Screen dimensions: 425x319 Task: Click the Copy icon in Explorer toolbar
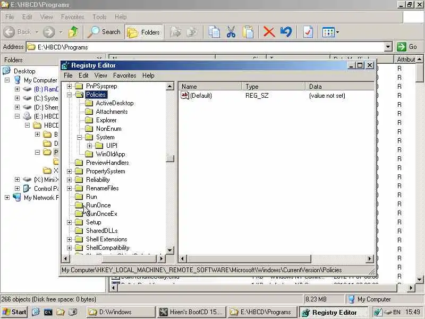[214, 32]
